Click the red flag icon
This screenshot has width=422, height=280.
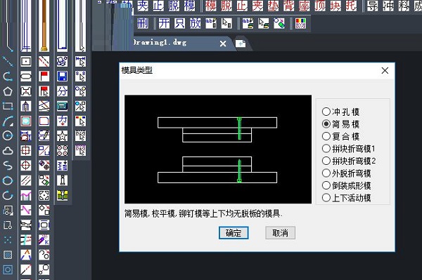(44, 76)
